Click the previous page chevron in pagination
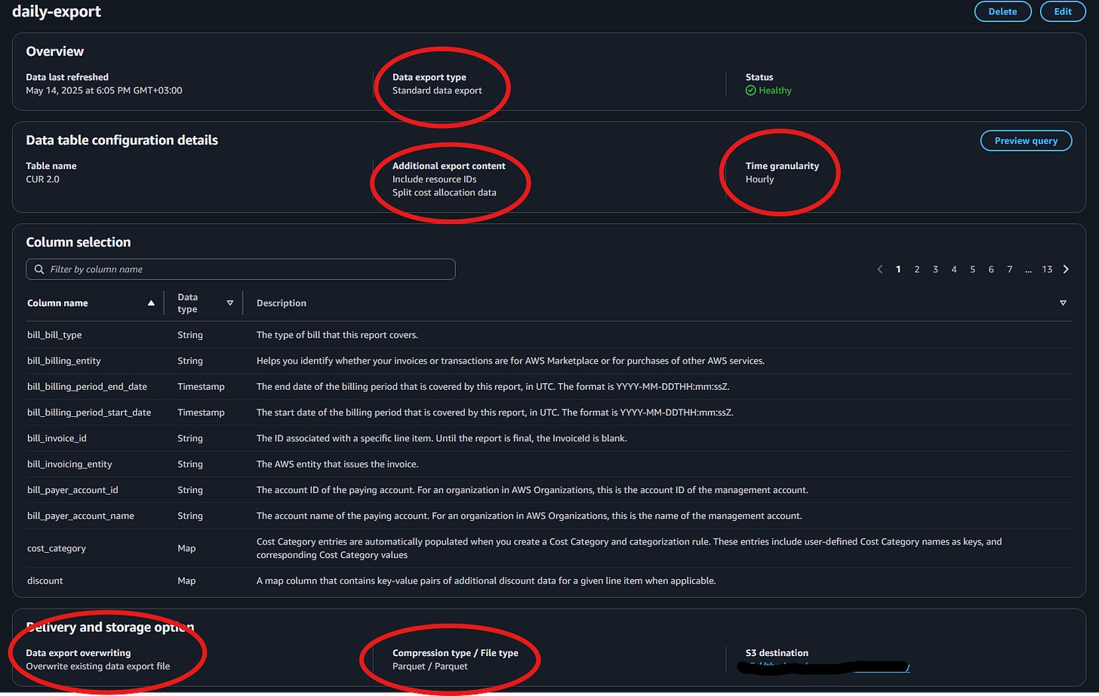 tap(880, 268)
